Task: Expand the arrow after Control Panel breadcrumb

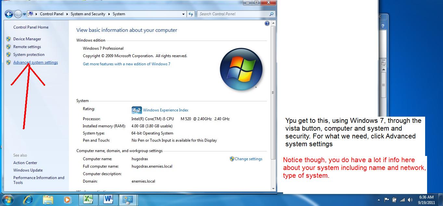Action: click(67, 14)
